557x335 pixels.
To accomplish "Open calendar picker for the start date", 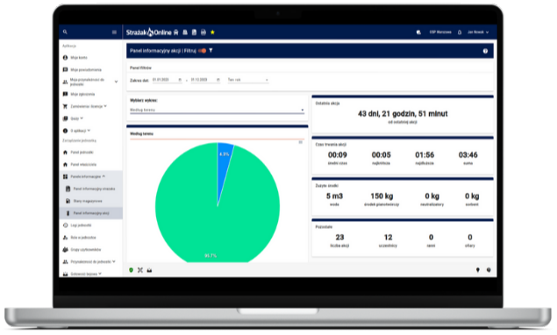I will (180, 80).
